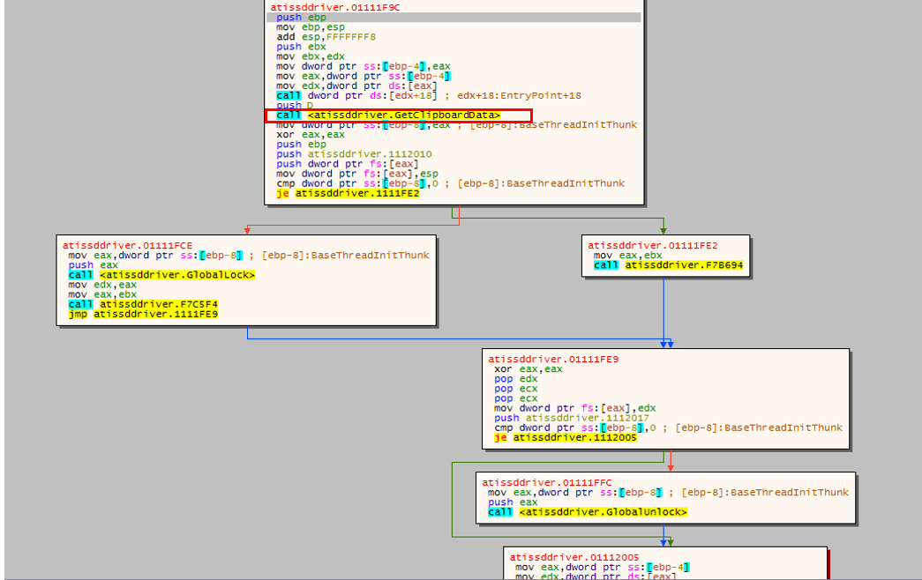This screenshot has width=922, height=580.
Task: Click mov dword ptr fs:[eax],edx line
Action: pyautogui.click(x=575, y=408)
